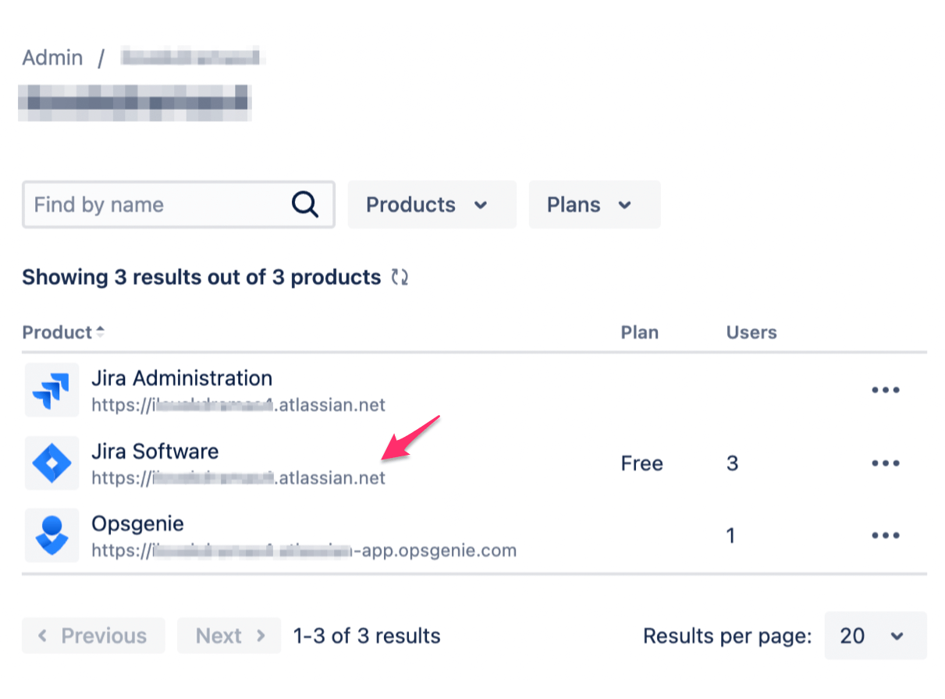Click the Users column header
The image size is (945, 699).
click(x=751, y=332)
